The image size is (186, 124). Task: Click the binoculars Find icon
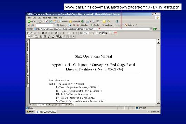(x=43, y=33)
